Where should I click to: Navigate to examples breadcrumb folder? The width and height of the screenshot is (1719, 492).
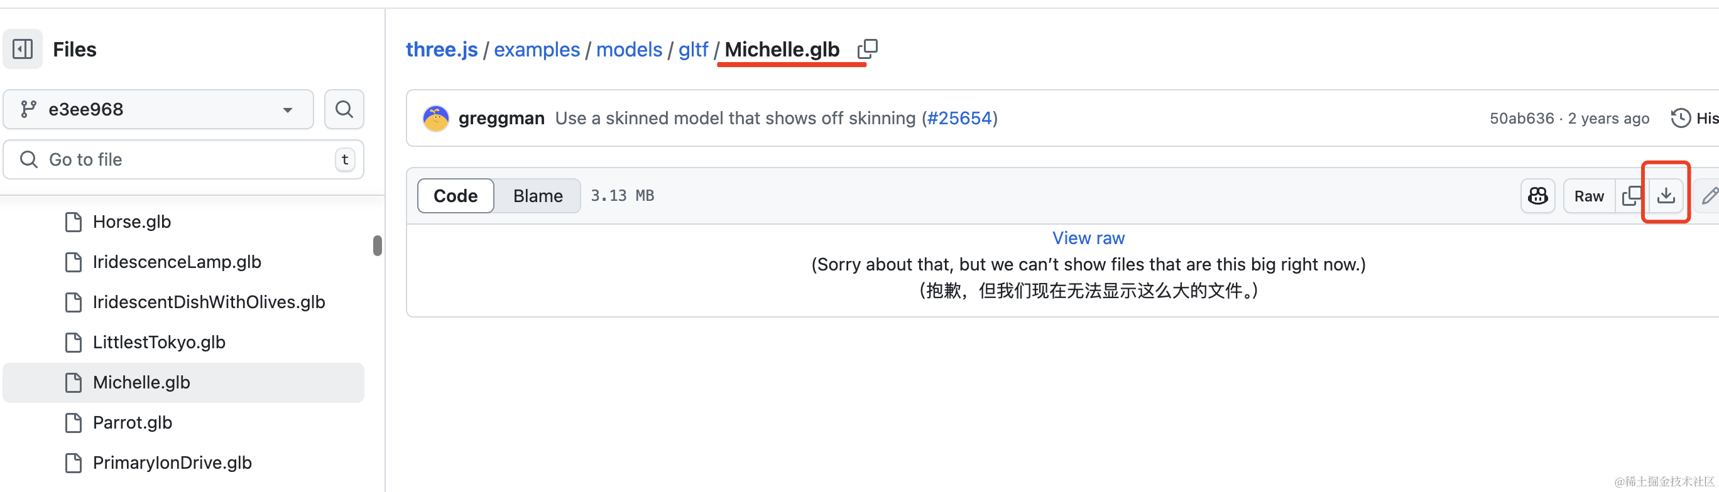tap(537, 50)
